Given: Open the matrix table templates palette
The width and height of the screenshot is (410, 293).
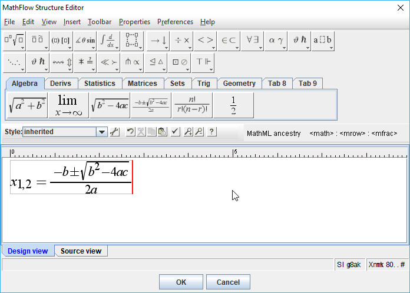Looking at the screenshot, I should (132, 41).
